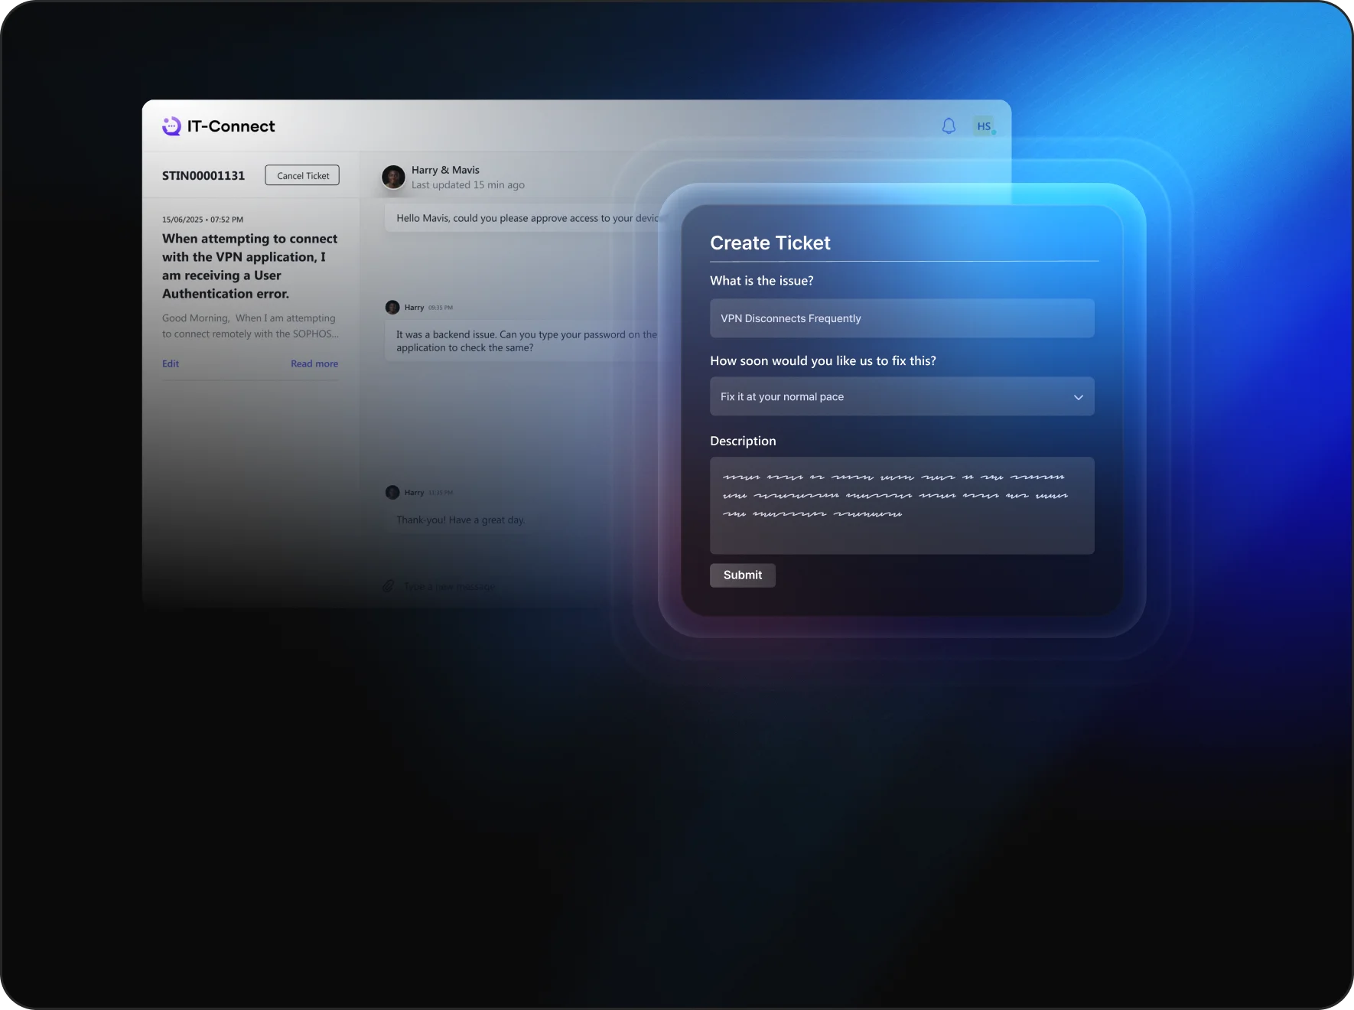Click Harry & Mavis conversation avatar
This screenshot has width=1354, height=1010.
pos(393,178)
